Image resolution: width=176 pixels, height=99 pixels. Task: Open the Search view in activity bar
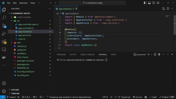[x=4, y=18]
